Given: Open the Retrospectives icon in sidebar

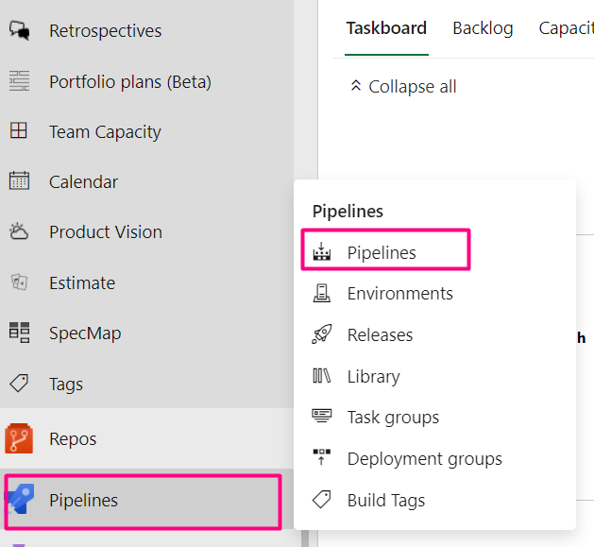Looking at the screenshot, I should pos(19,30).
